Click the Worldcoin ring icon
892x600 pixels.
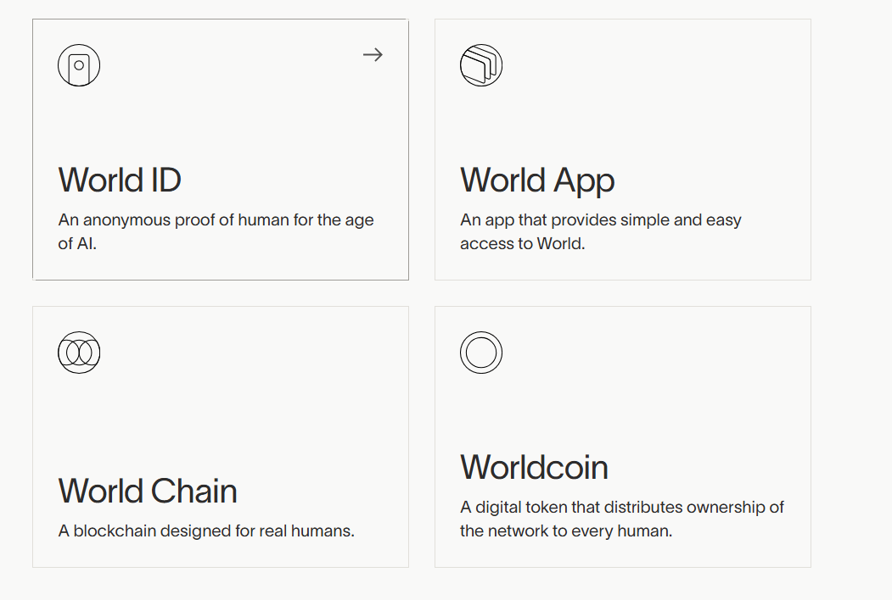(481, 353)
